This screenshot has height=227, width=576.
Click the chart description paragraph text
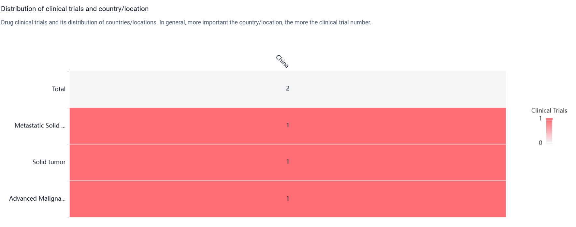click(x=186, y=22)
